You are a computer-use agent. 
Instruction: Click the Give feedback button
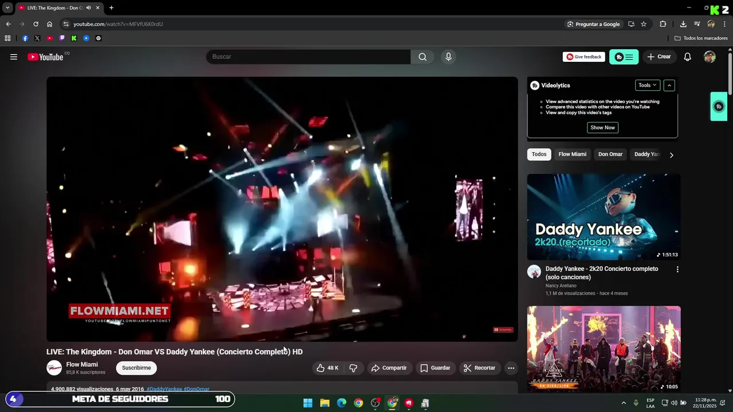coord(584,57)
